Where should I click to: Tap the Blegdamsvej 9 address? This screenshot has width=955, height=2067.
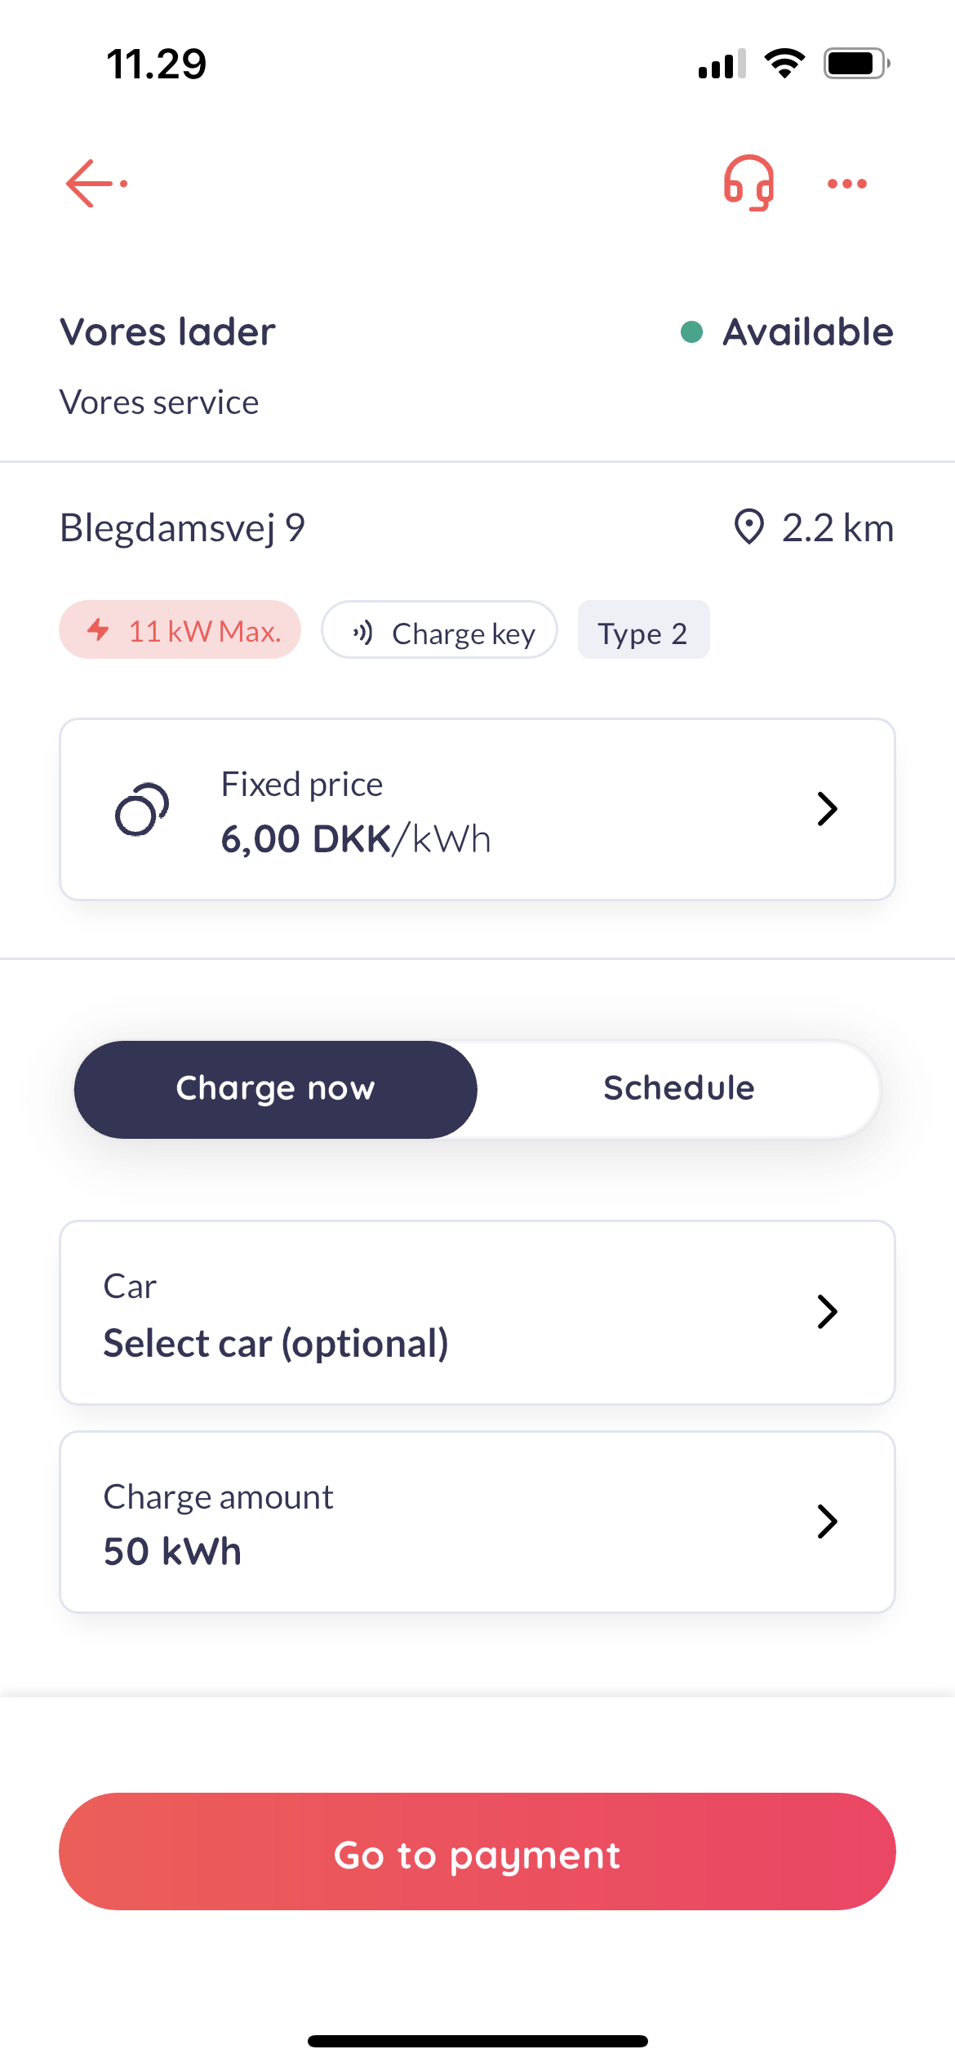tap(182, 527)
